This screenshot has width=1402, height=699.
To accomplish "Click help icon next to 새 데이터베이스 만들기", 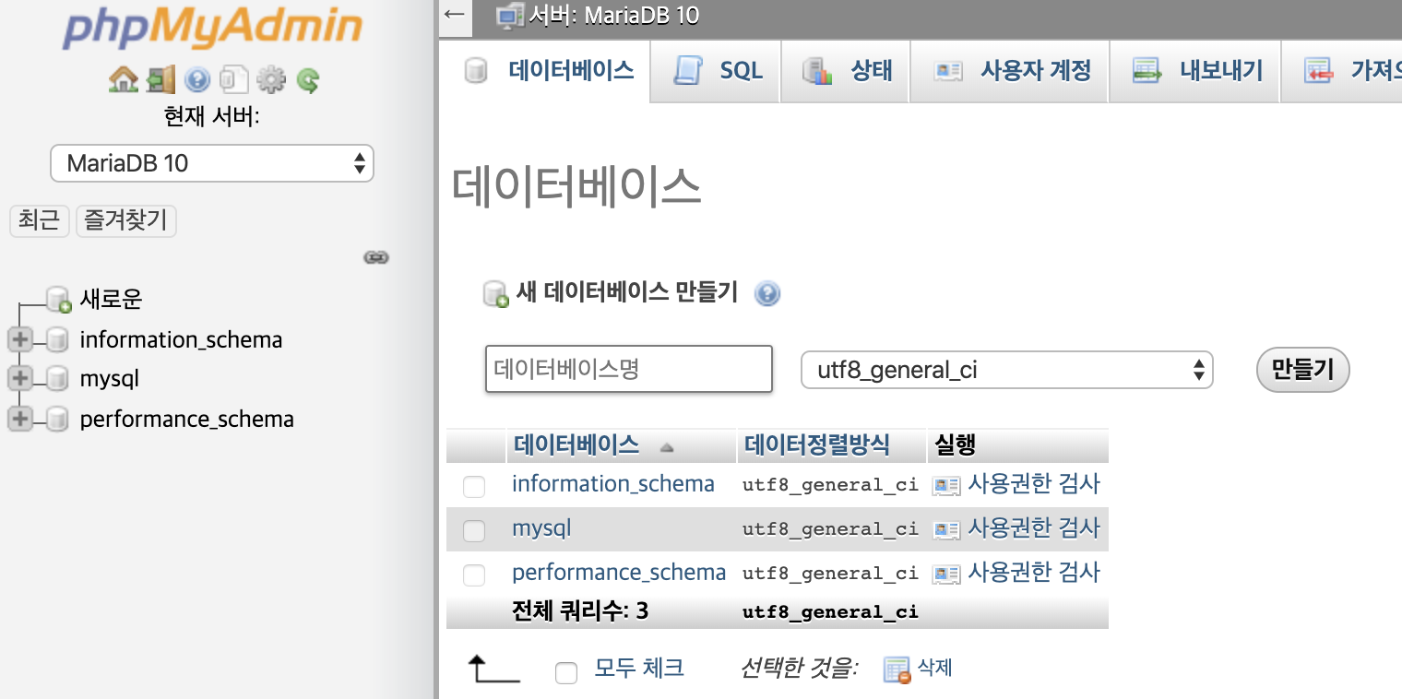I will pos(767,294).
